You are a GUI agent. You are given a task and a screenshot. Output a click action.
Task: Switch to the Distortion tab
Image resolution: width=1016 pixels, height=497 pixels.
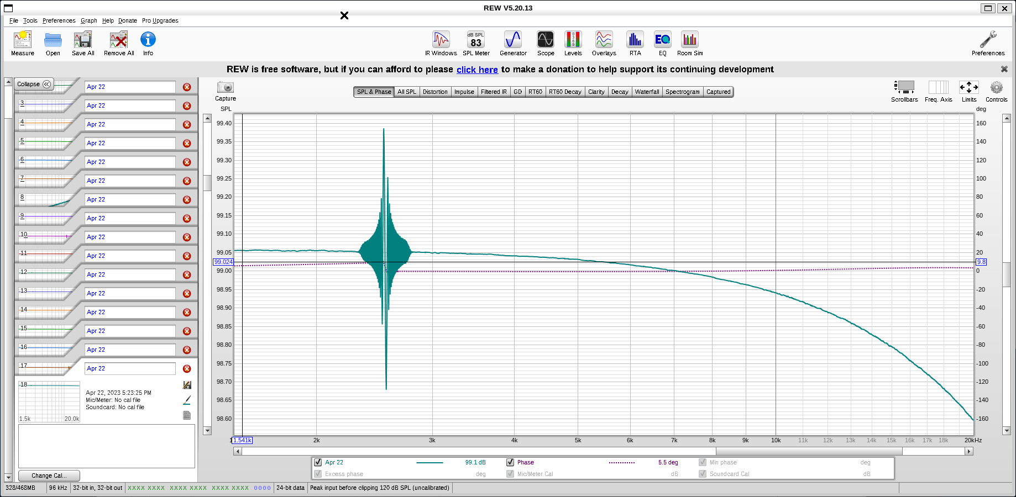click(435, 92)
